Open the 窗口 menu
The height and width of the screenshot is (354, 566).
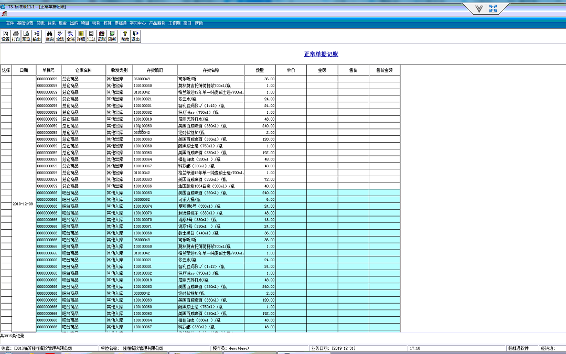(x=187, y=23)
